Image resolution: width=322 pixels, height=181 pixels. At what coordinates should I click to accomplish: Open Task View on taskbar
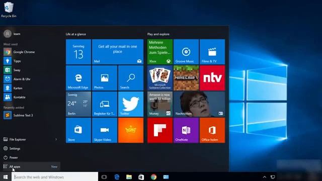[104, 176]
